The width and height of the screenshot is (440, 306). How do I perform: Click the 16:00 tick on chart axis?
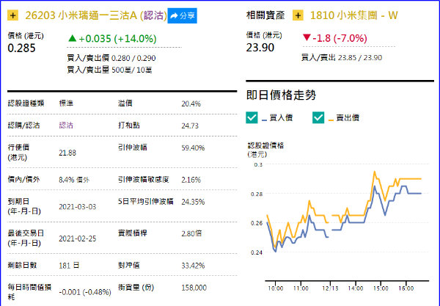pyautogui.click(x=406, y=288)
